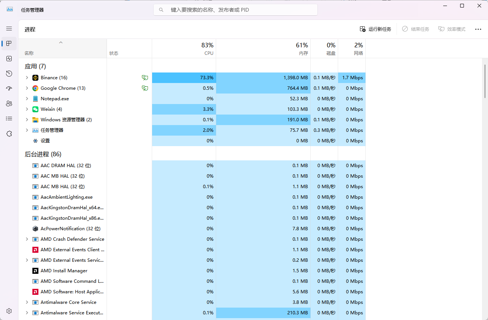Expand Antimalware Core Service entry
This screenshot has width=488, height=320.
pyautogui.click(x=27, y=302)
